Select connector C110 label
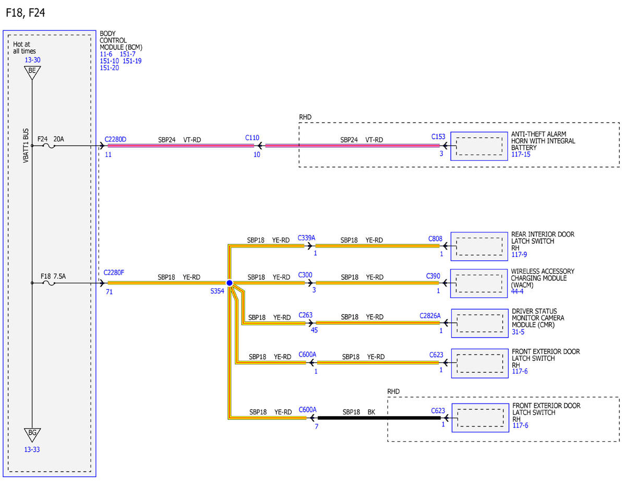The height and width of the screenshot is (484, 626). [252, 138]
